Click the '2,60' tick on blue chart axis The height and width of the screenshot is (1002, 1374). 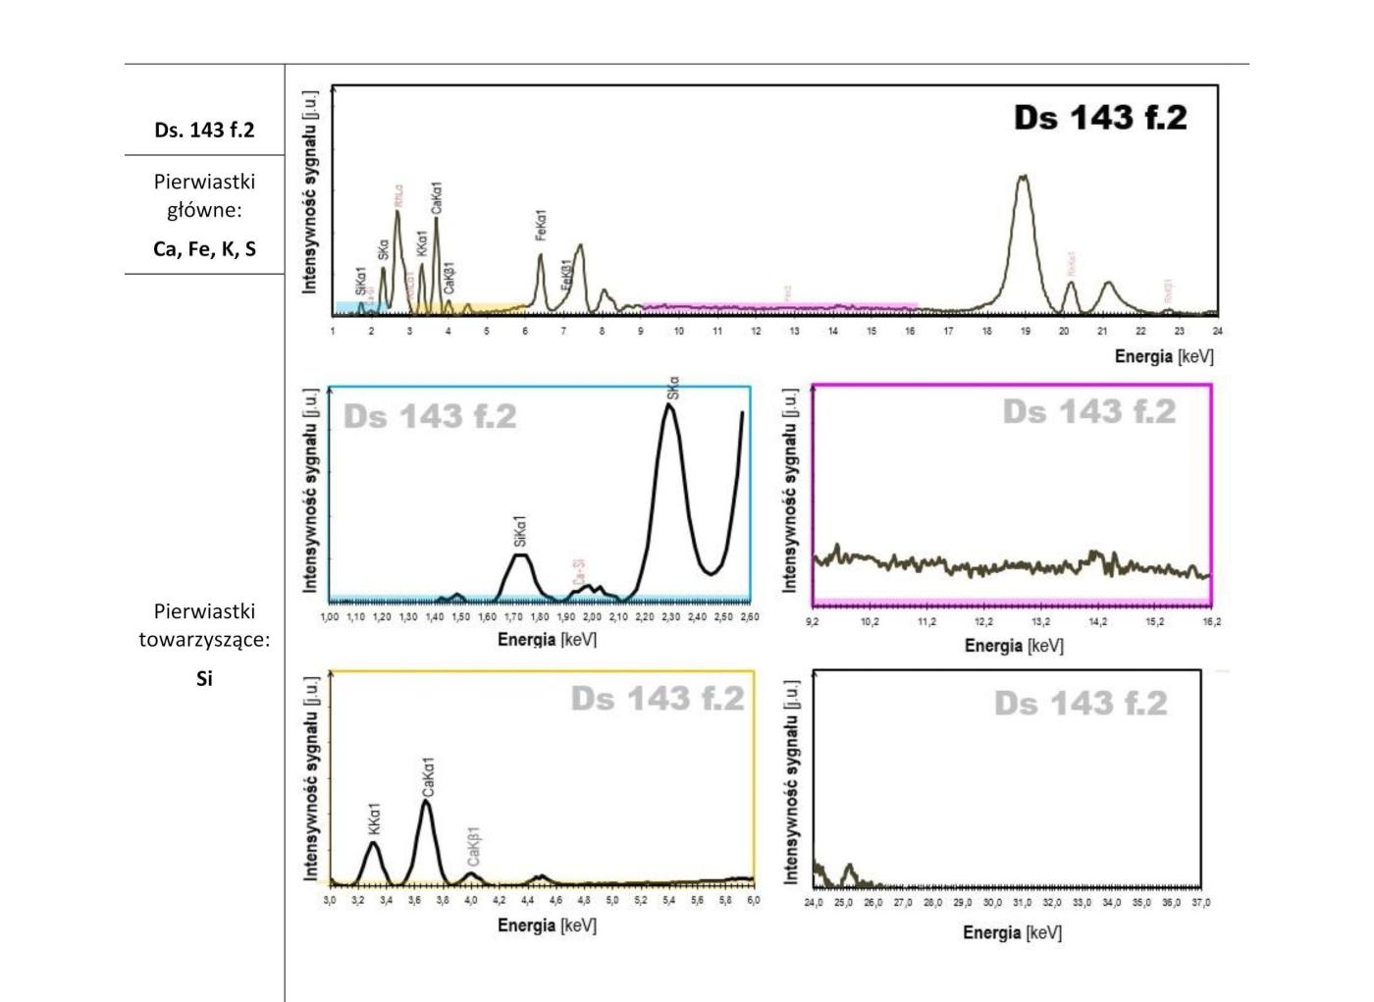pyautogui.click(x=750, y=617)
